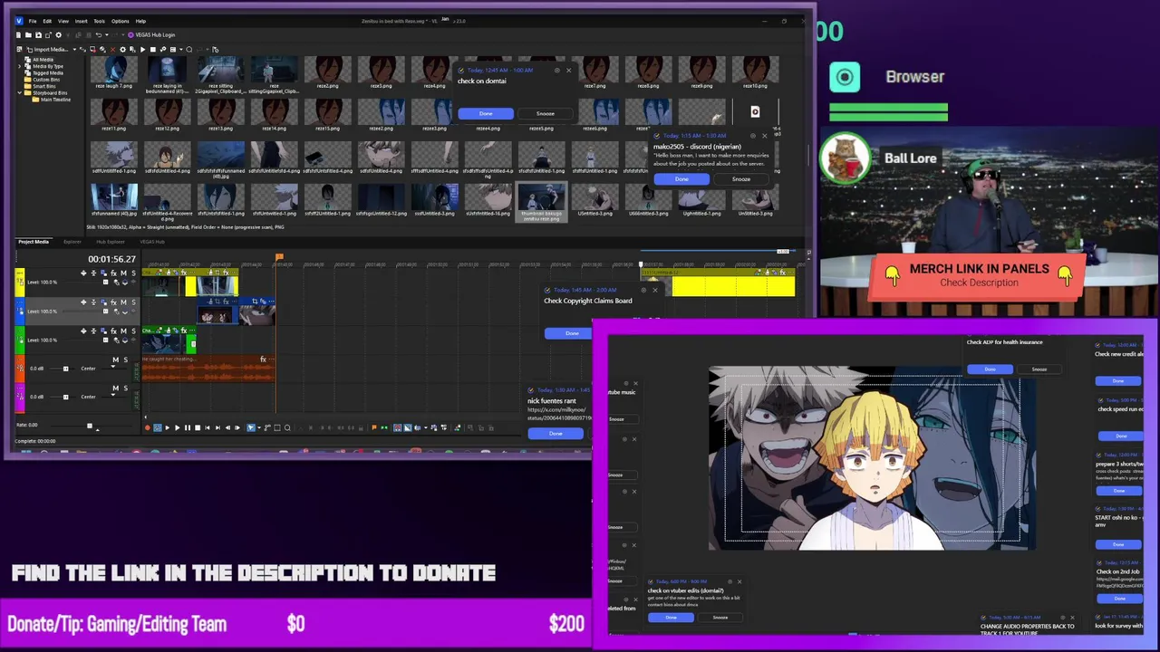Screen dimensions: 1160x652
Task: Open media properties gear in Project Media toolbar
Action: tap(122, 49)
